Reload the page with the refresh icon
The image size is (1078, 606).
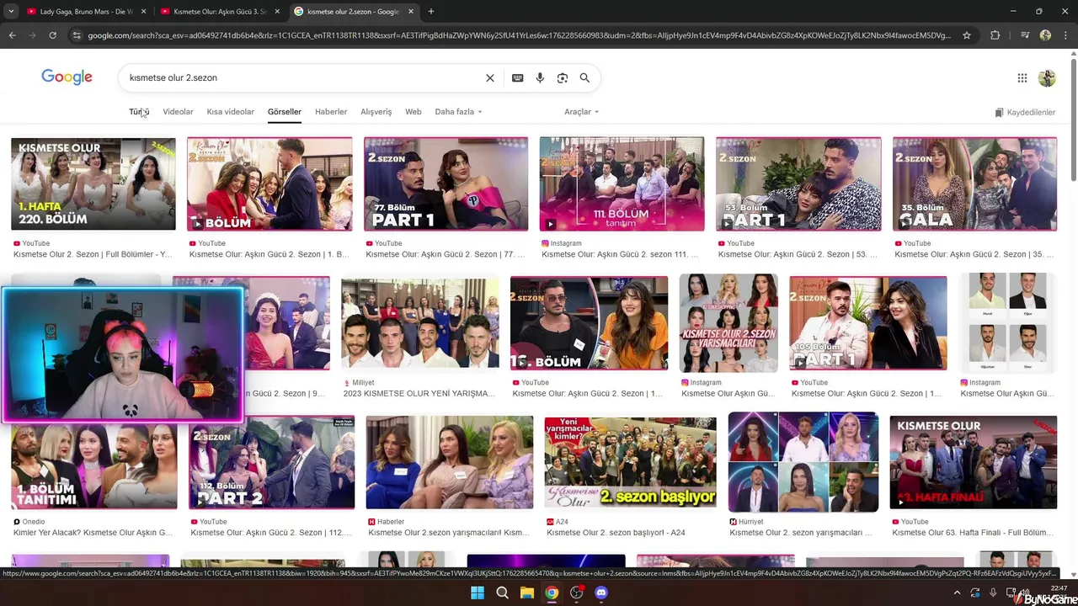coord(52,35)
